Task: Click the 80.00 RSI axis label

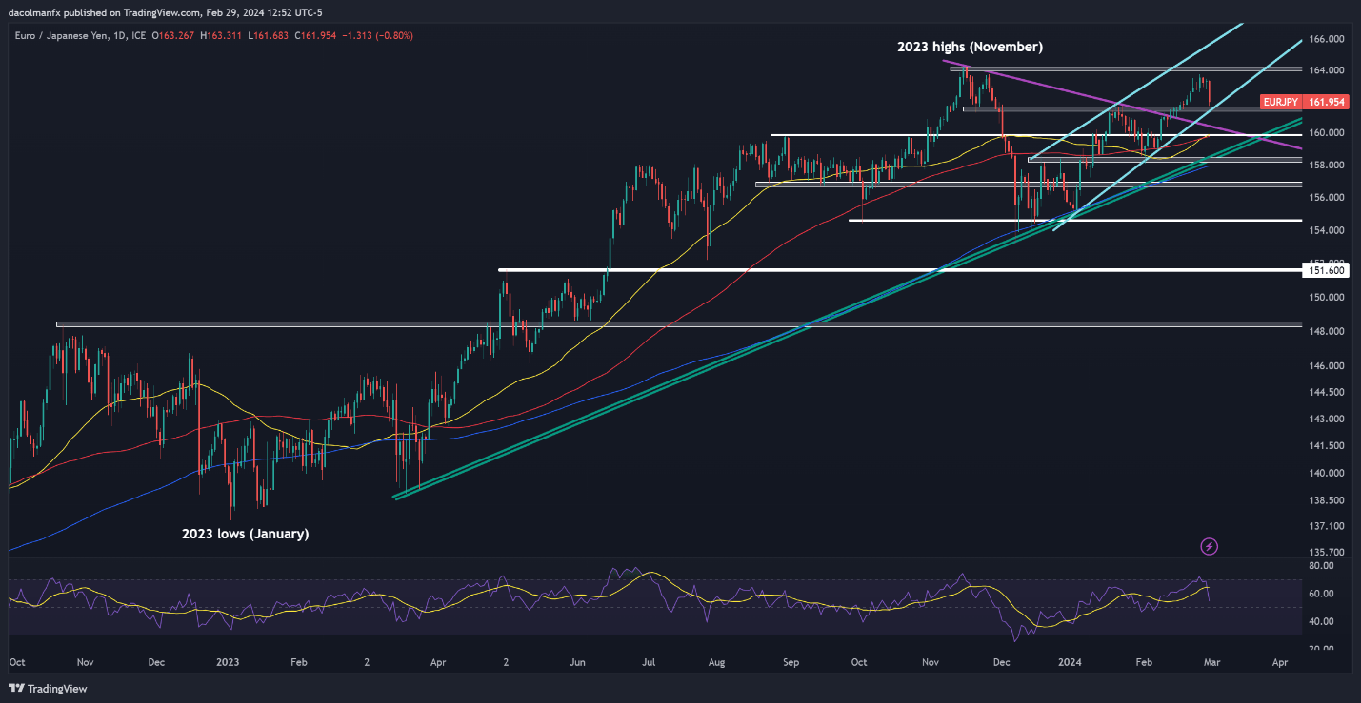Action: (x=1323, y=565)
